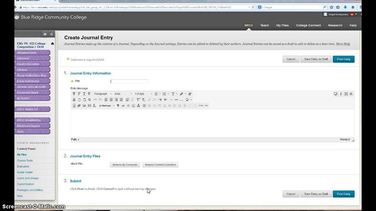Open Find magnifier in editor toolbar

click(89, 100)
